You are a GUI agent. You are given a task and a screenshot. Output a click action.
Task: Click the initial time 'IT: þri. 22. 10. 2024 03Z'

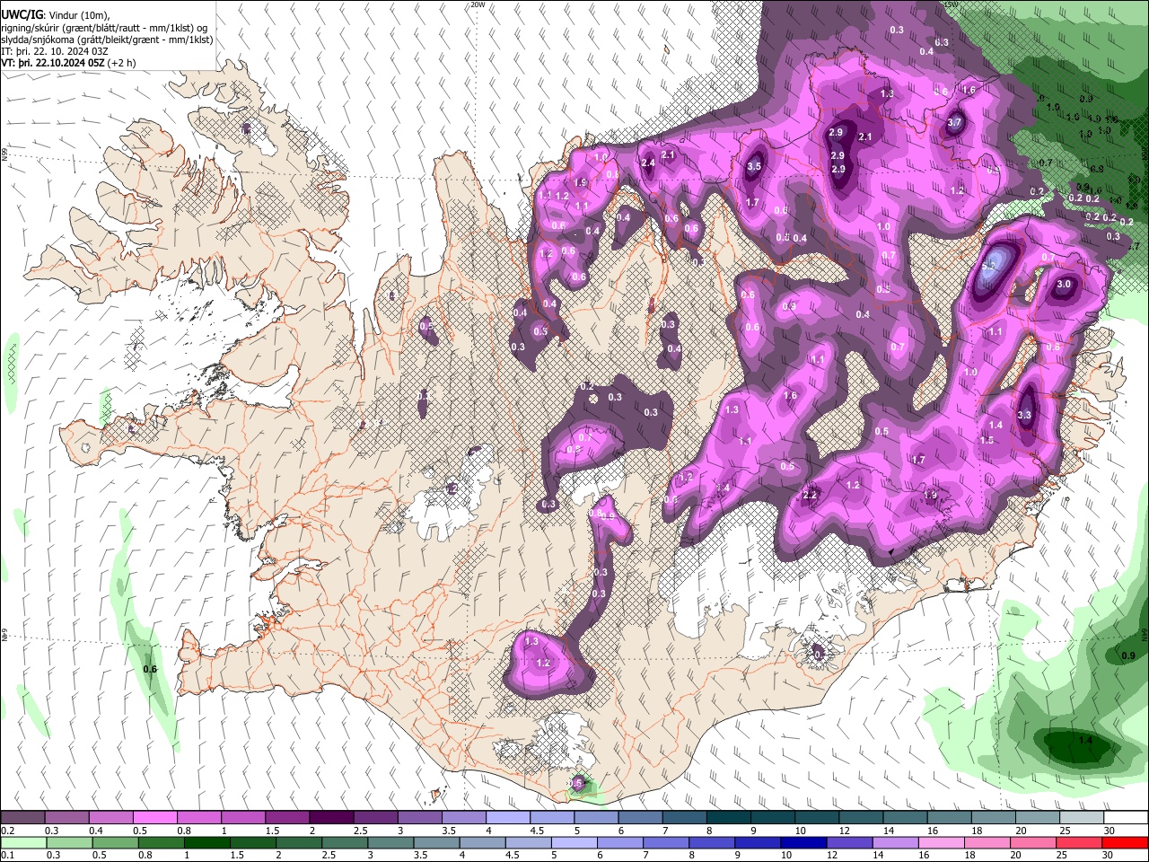tap(55, 51)
